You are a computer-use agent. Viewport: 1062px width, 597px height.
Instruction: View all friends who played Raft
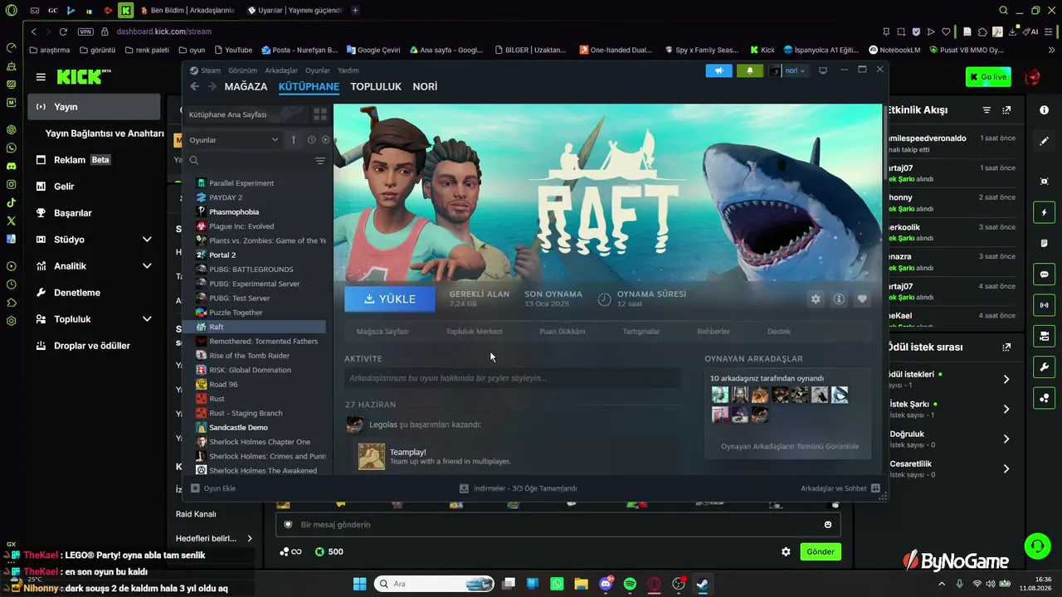pos(790,446)
